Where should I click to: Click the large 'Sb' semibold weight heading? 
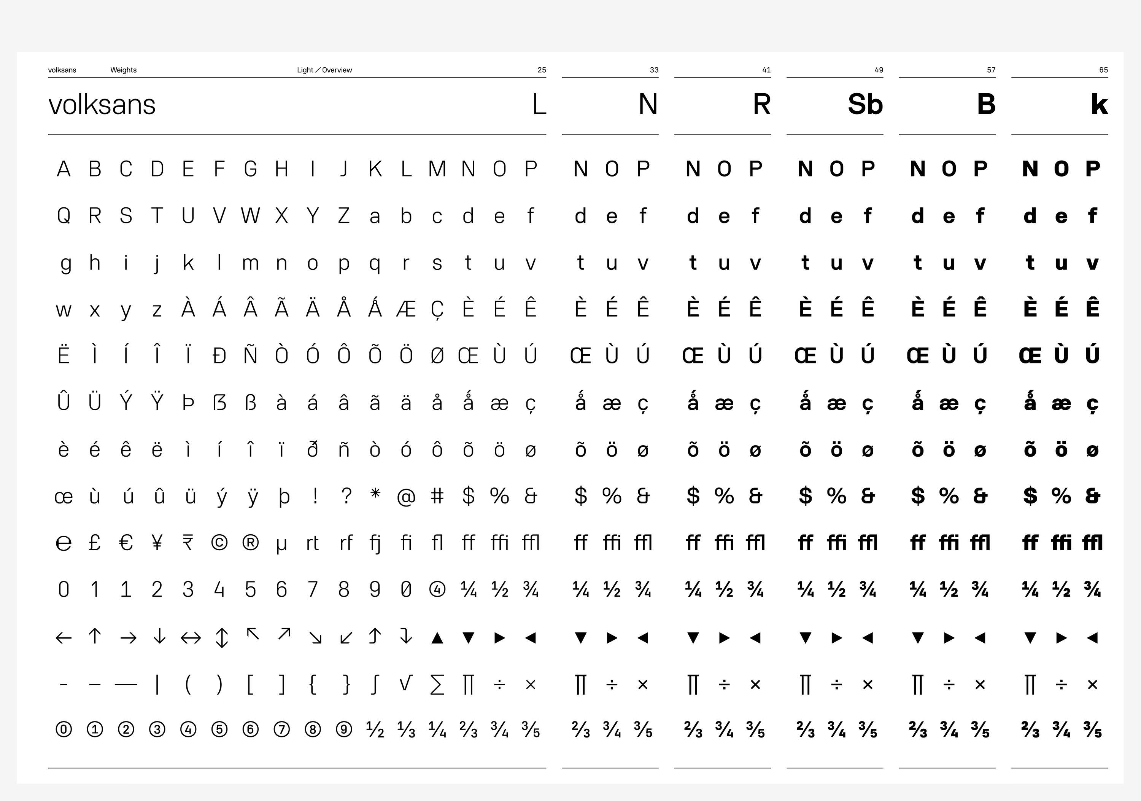(x=865, y=104)
